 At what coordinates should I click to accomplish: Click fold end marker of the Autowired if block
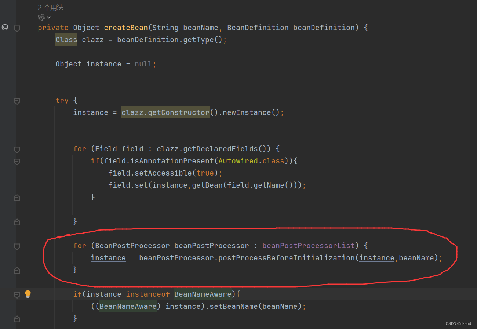pyautogui.click(x=17, y=198)
